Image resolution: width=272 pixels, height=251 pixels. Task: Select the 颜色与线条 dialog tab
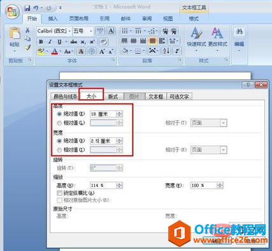[x=66, y=97]
